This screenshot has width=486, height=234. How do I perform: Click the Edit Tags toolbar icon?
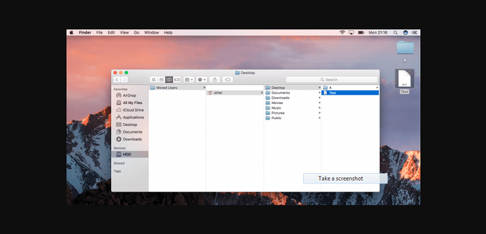tap(228, 80)
